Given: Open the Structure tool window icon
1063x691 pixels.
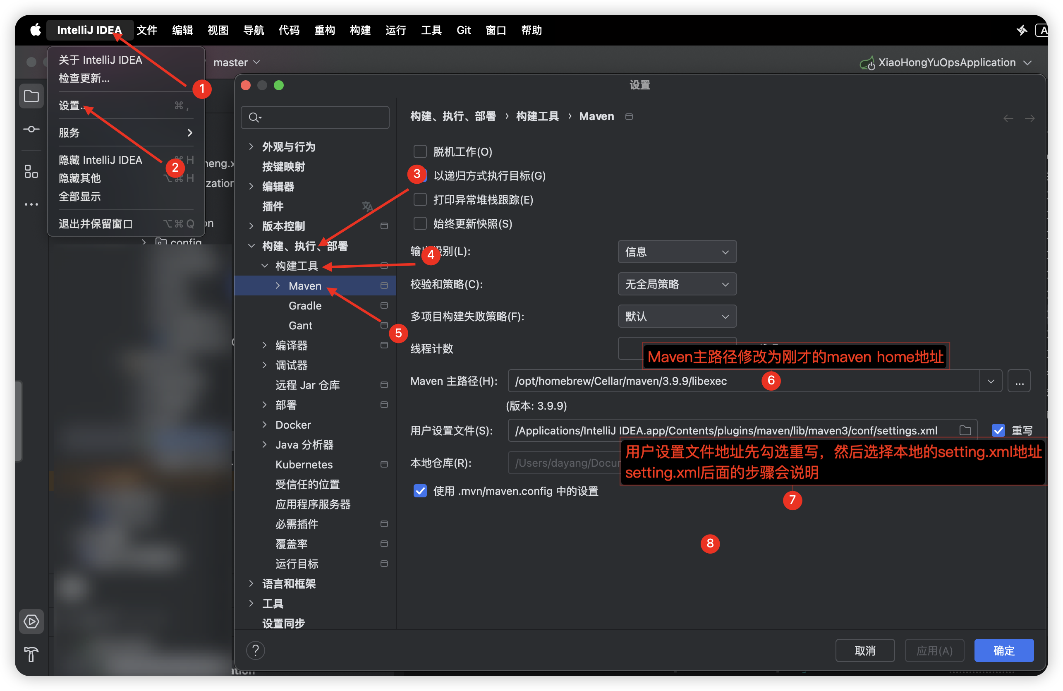Looking at the screenshot, I should click(31, 171).
